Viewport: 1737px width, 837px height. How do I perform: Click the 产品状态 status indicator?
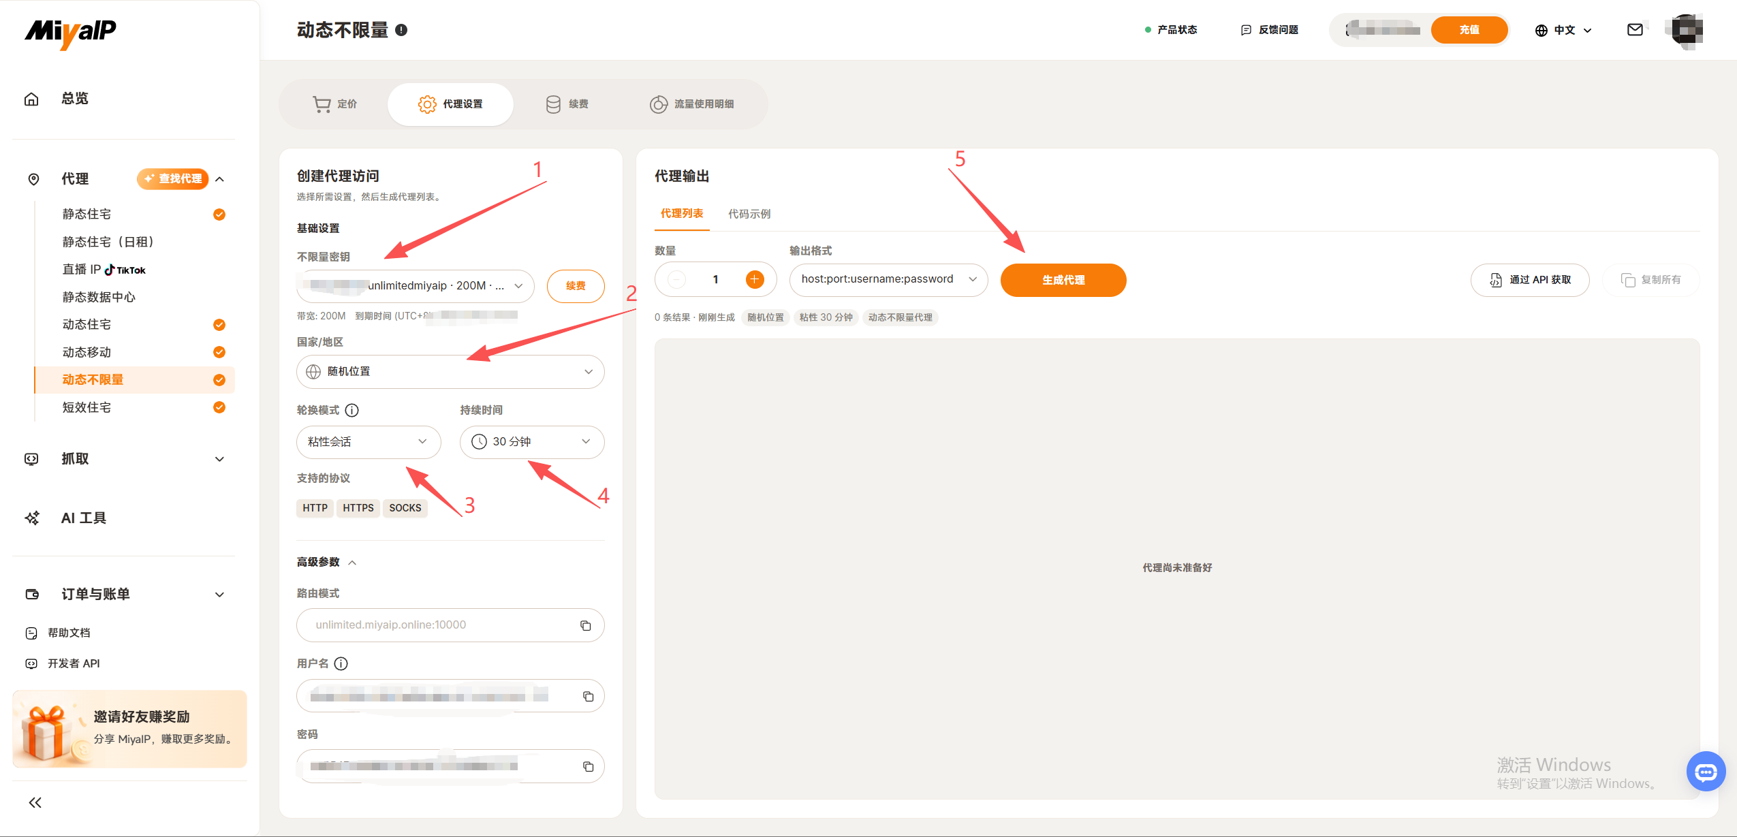1171,30
